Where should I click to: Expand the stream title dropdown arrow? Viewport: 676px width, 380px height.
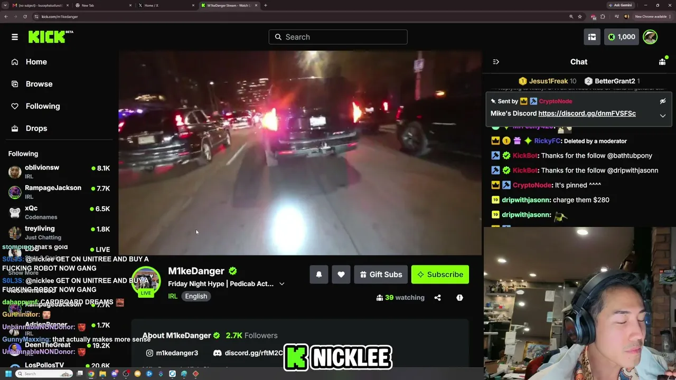click(x=281, y=284)
